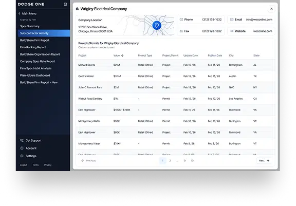This screenshot has width=296, height=206.
Task: Select Subcontractor Activity menu item
Action: (x=44, y=33)
